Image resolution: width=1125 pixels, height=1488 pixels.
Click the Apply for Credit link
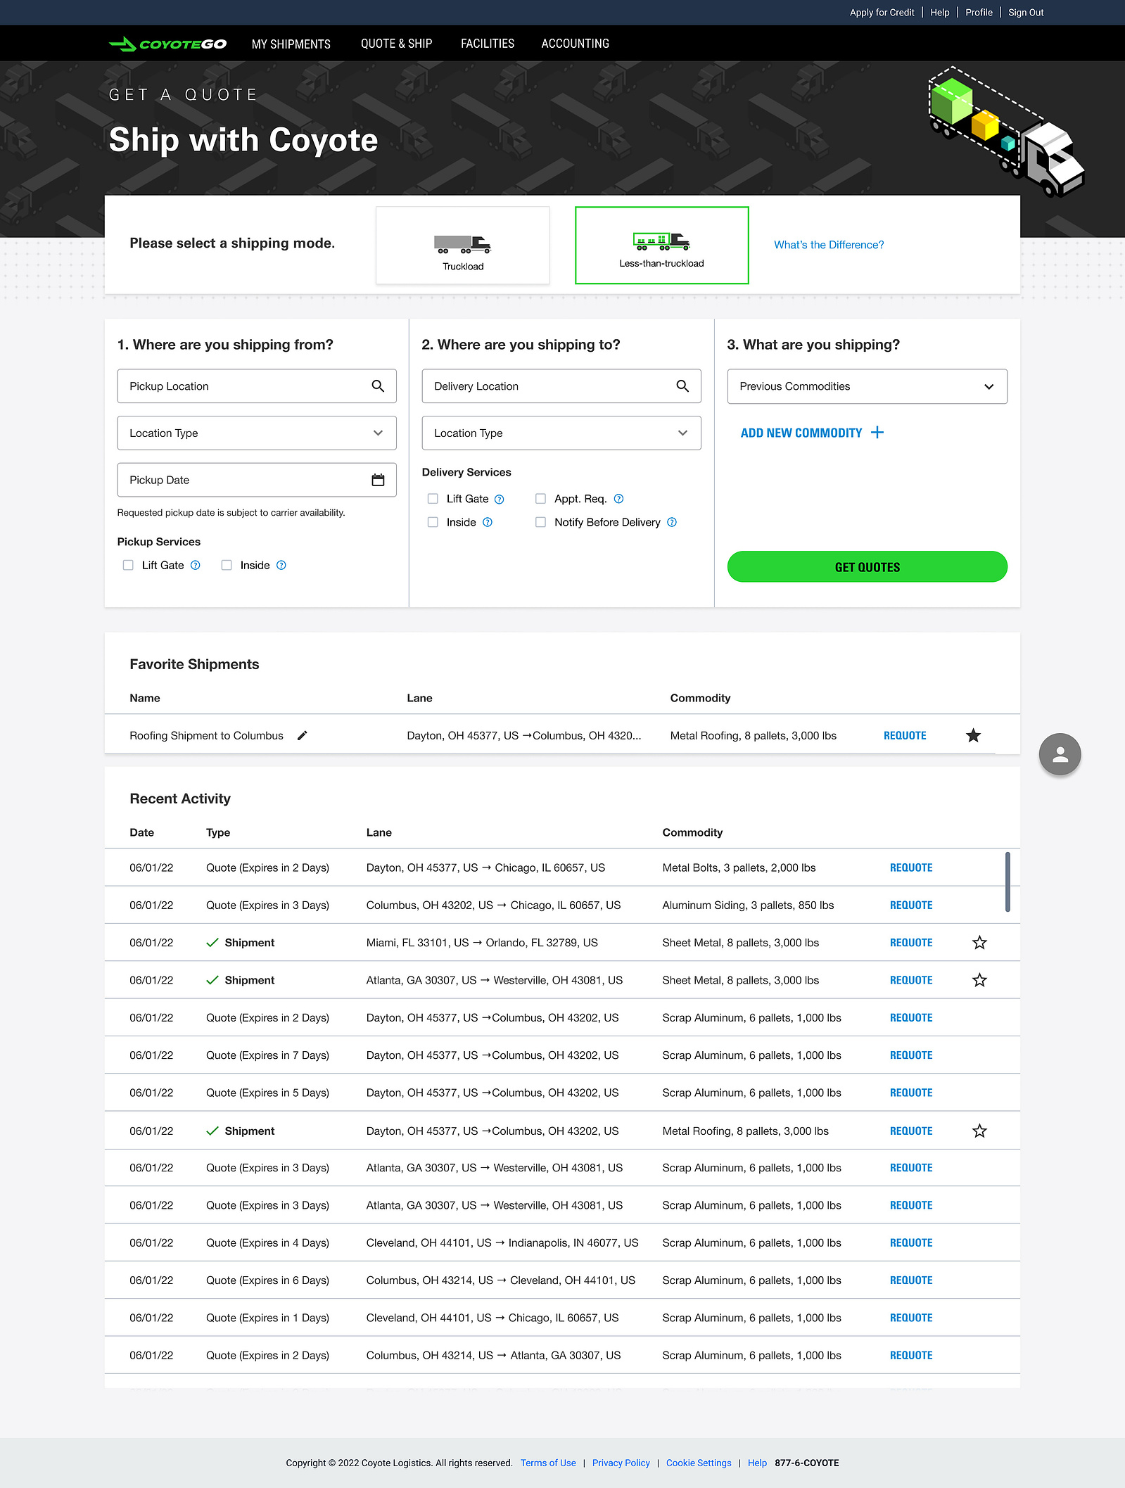point(882,13)
